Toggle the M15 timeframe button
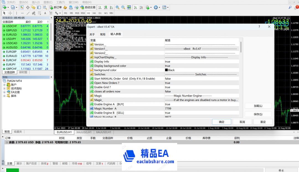 pyautogui.click(x=77, y=13)
